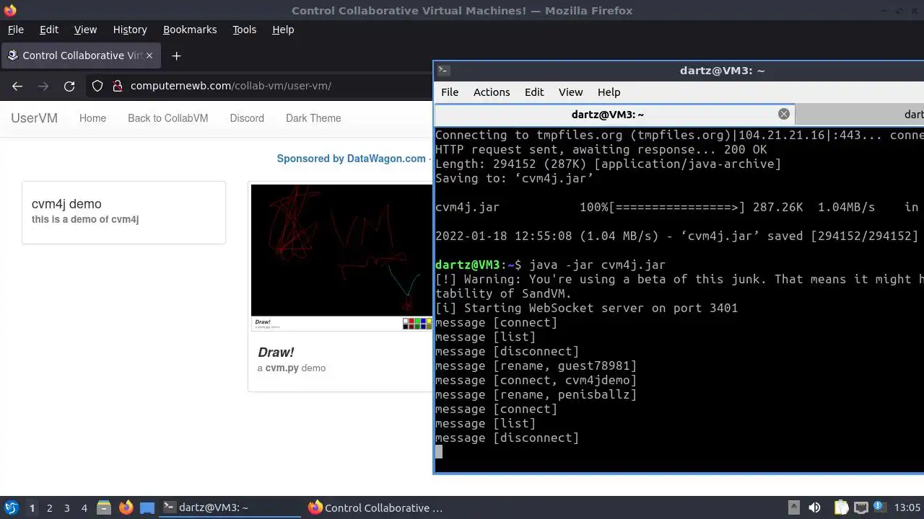This screenshot has width=924, height=519.
Task: Open the Discord navbar link
Action: pyautogui.click(x=247, y=118)
